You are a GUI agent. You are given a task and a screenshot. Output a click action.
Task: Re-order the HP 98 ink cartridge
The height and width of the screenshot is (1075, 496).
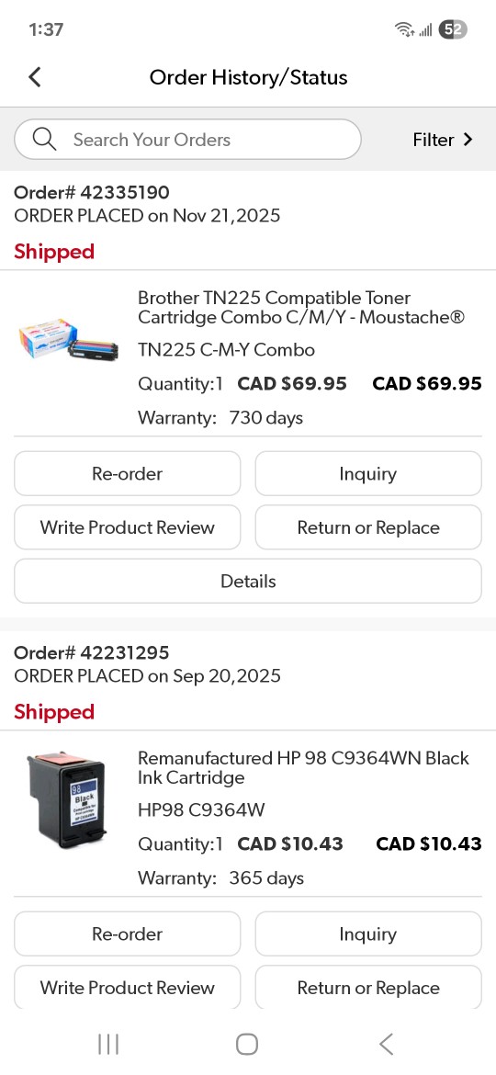128,934
